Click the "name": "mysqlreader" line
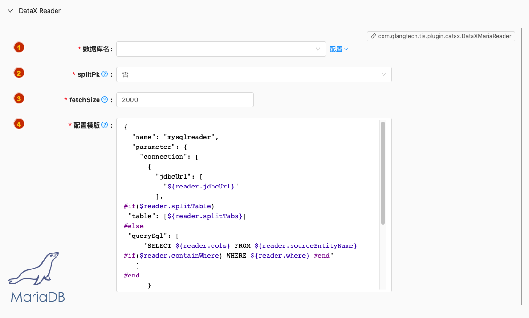Screen dimensions: 529x318 click(175, 137)
